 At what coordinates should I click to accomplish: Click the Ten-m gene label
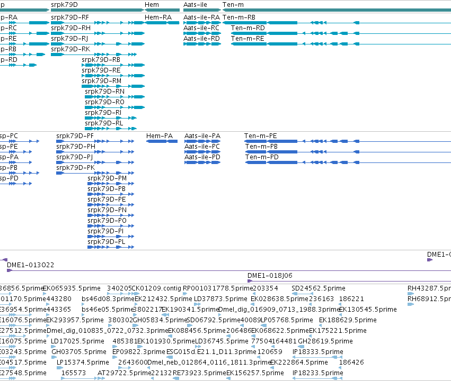click(x=233, y=5)
